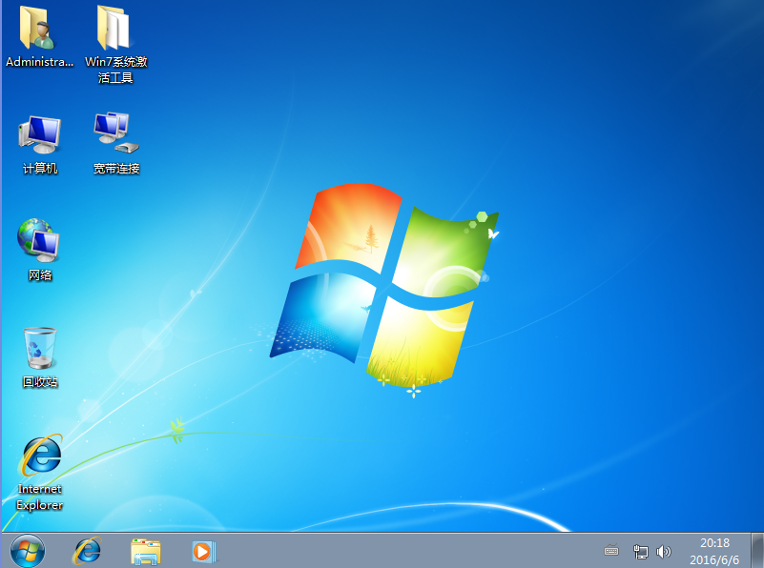Open the volume control slider

pos(665,551)
